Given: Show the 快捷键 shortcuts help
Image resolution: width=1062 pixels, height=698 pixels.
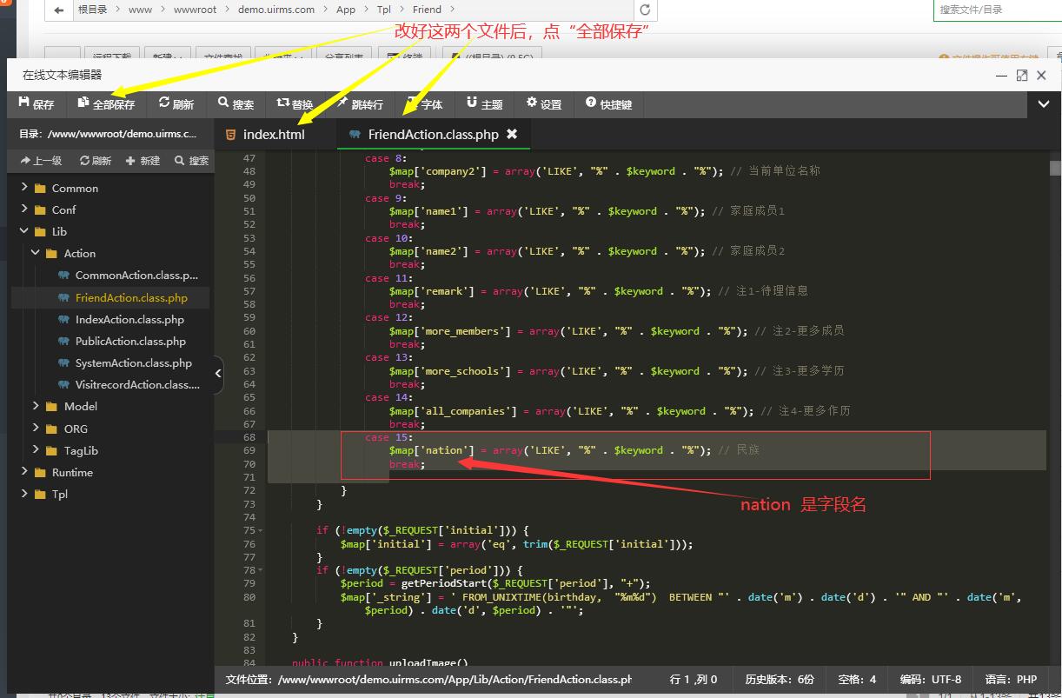Looking at the screenshot, I should click(608, 104).
